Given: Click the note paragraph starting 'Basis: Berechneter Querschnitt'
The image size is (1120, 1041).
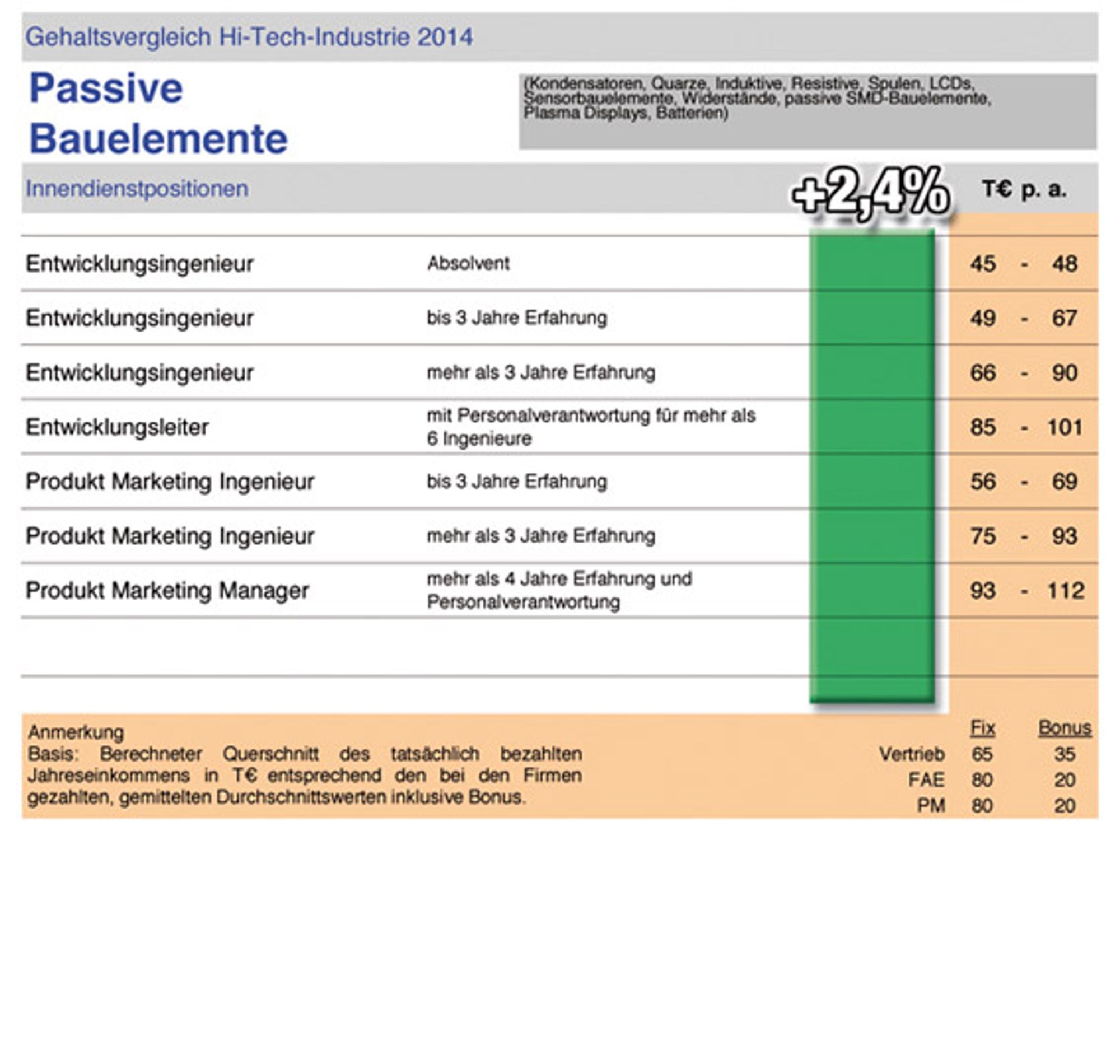Looking at the screenshot, I should (305, 776).
